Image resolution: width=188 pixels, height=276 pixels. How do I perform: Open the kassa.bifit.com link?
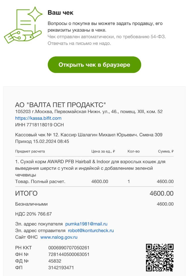pos(38,118)
